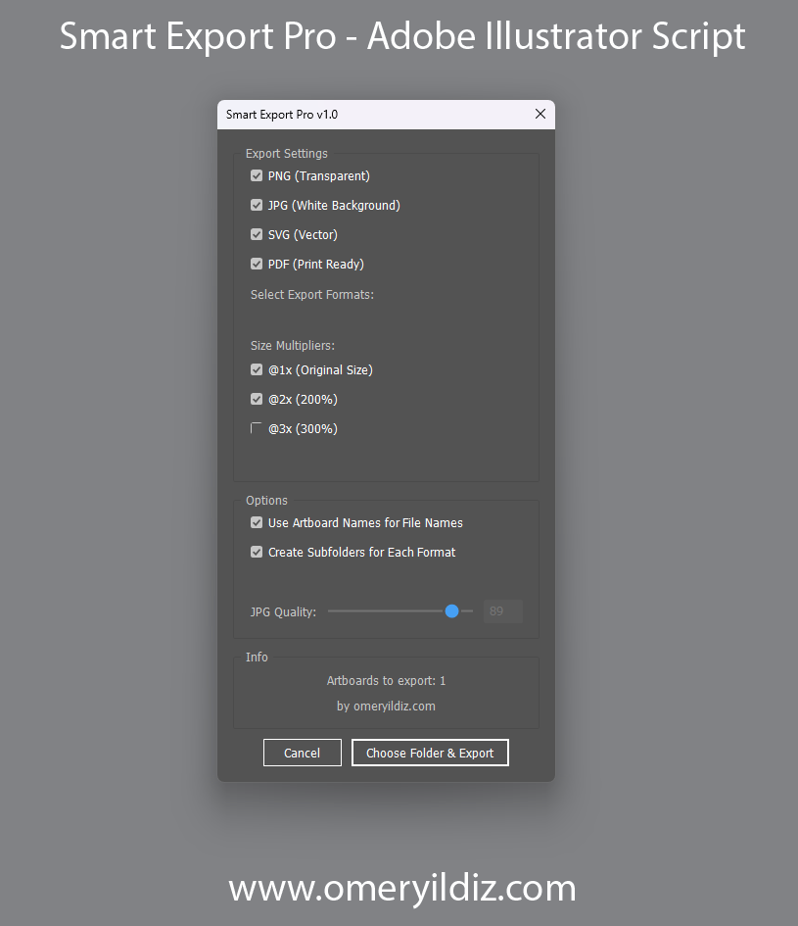This screenshot has height=926, width=798.
Task: Enable the @3x (300%) size multiplier
Action: click(x=257, y=428)
